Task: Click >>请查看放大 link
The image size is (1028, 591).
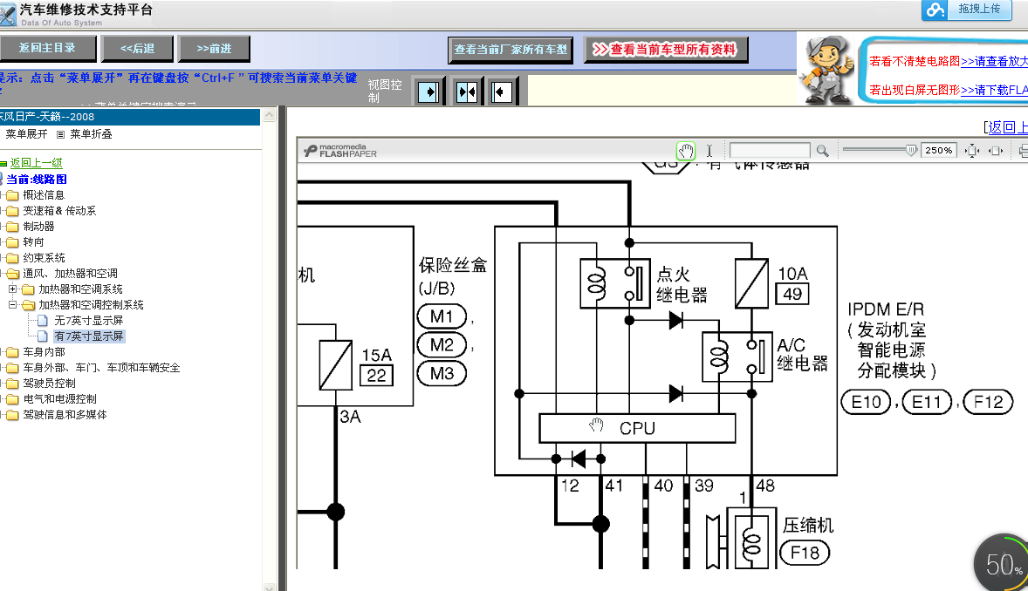Action: click(x=994, y=62)
